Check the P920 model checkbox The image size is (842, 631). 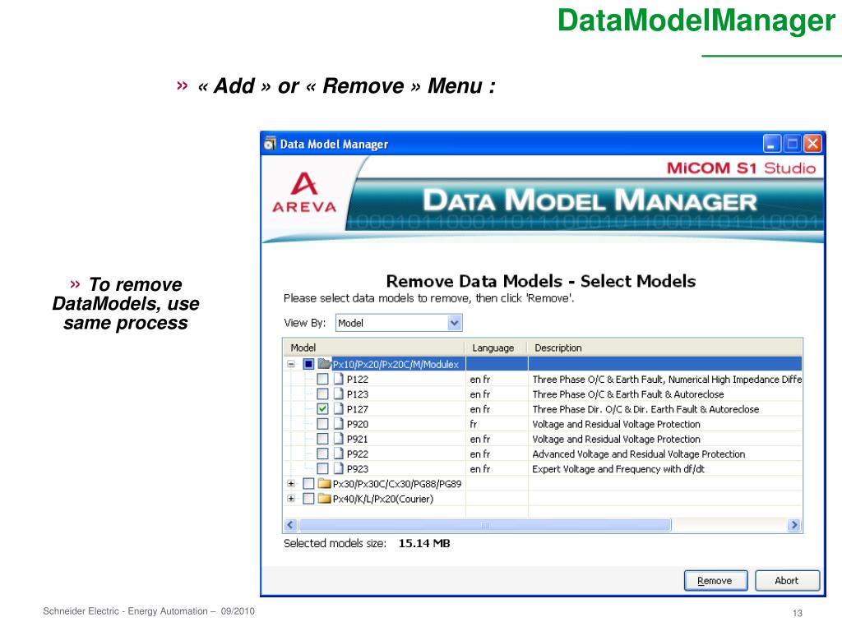[322, 424]
